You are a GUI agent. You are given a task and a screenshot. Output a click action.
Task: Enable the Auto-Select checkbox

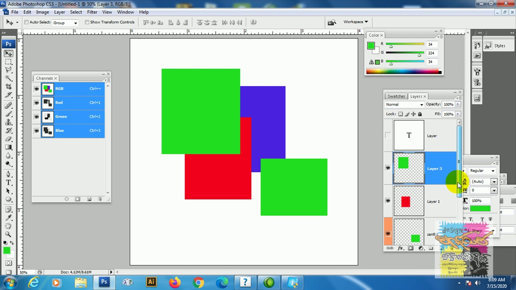point(26,22)
